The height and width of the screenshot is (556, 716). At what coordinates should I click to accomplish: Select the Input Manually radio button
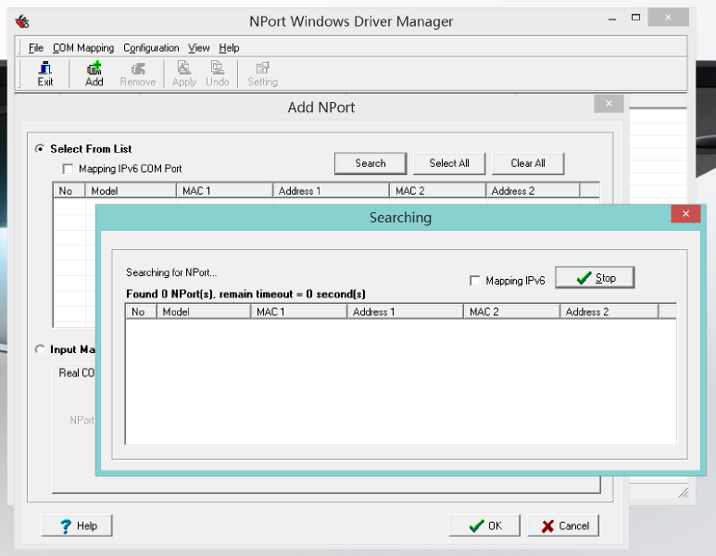[x=40, y=349]
